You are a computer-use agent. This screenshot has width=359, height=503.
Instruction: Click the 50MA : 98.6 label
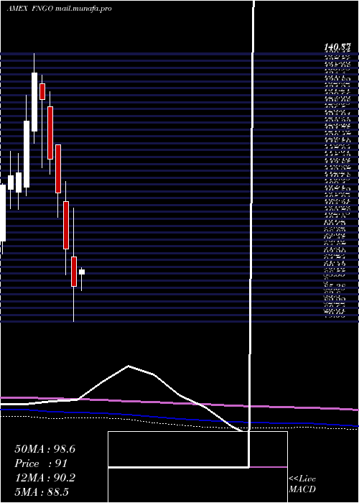45,449
